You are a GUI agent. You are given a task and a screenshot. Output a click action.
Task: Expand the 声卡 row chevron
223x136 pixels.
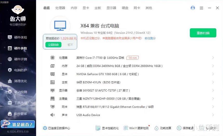[213, 115]
